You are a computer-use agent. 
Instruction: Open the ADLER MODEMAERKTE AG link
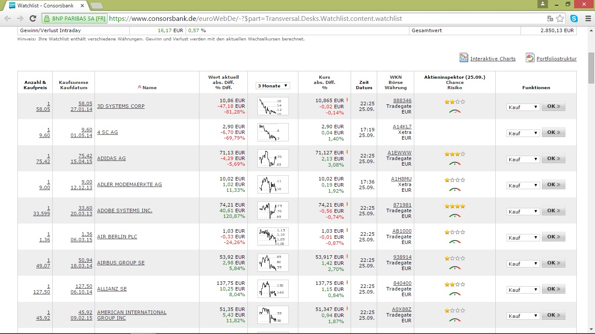(x=129, y=184)
